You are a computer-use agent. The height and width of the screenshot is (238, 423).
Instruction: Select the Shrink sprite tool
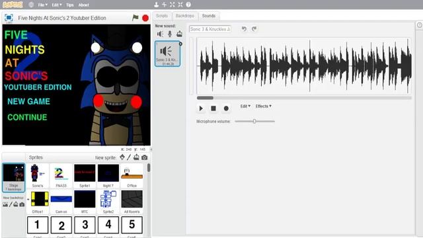[180, 5]
